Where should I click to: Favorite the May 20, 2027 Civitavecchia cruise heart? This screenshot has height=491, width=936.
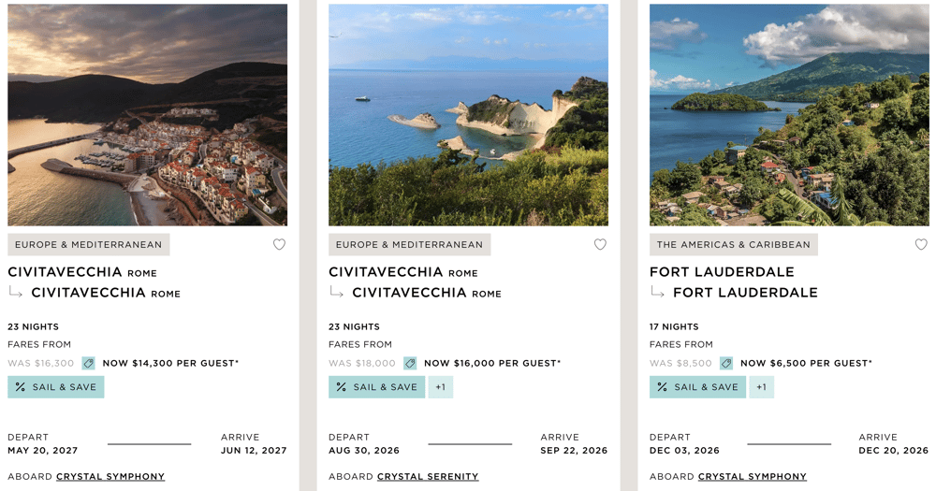pyautogui.click(x=279, y=245)
